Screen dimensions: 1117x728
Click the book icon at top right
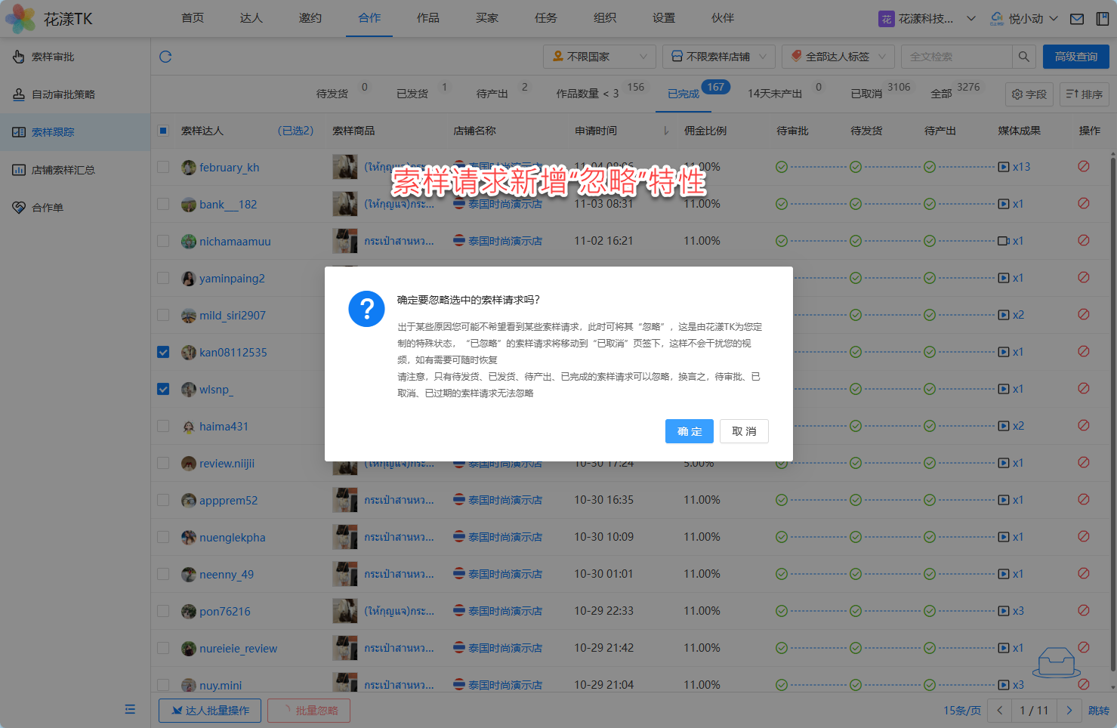pos(1102,19)
